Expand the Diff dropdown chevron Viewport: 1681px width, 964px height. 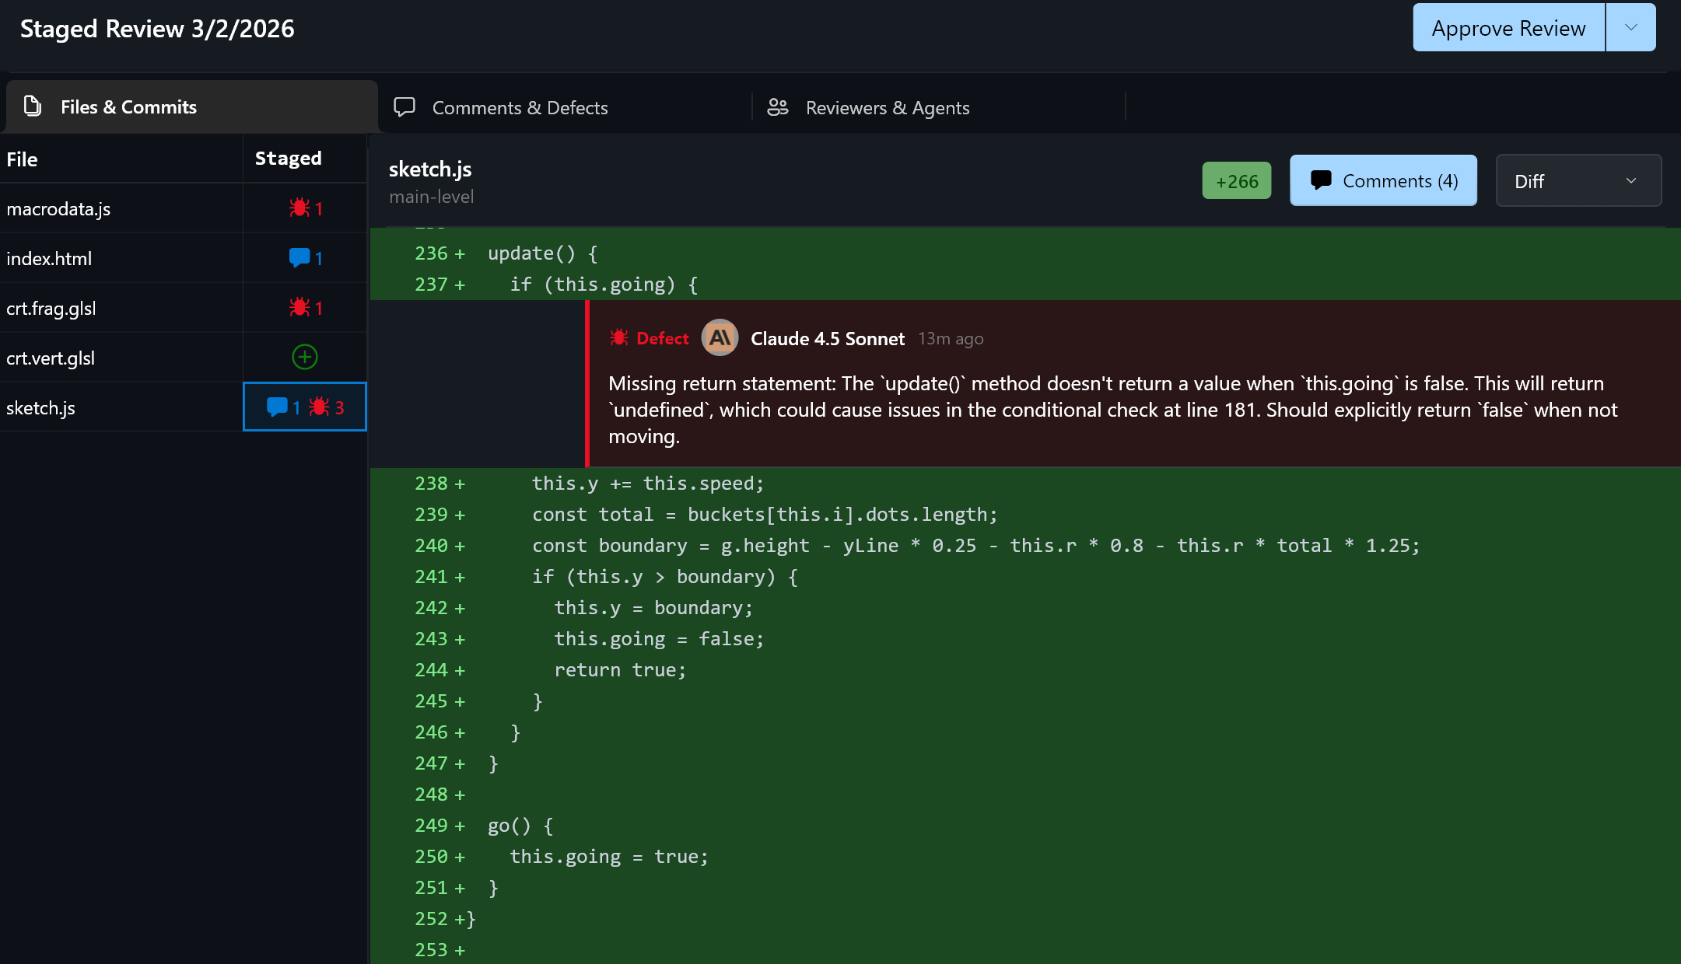1631,180
